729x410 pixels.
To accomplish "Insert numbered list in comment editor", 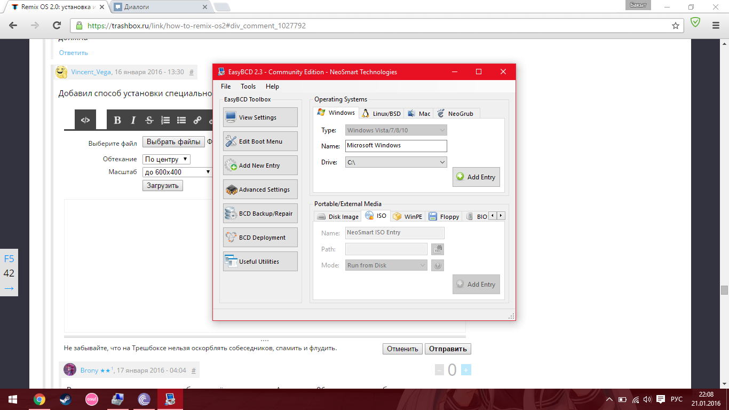I will [165, 120].
